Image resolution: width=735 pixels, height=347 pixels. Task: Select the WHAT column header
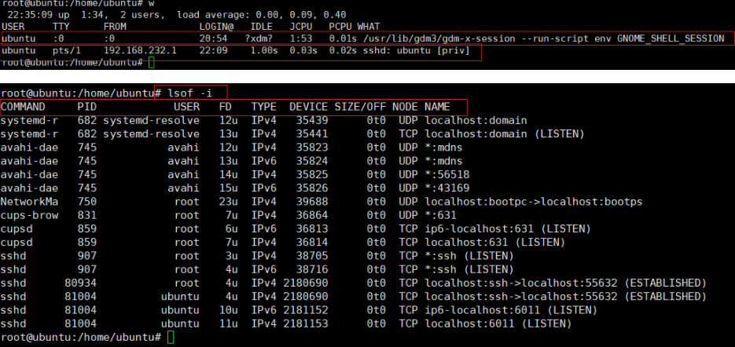click(x=369, y=26)
